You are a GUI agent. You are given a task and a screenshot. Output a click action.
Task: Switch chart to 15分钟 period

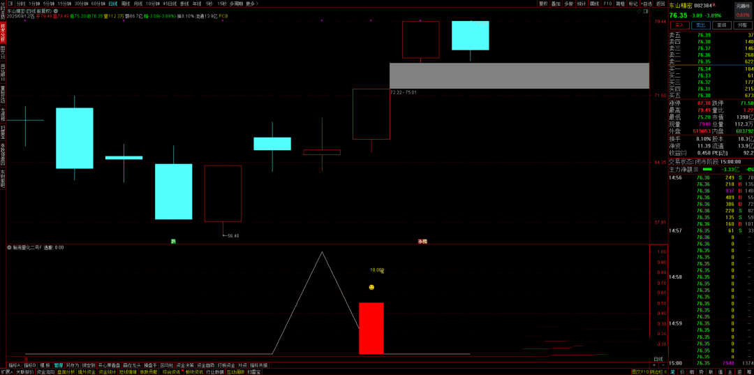(64, 3)
